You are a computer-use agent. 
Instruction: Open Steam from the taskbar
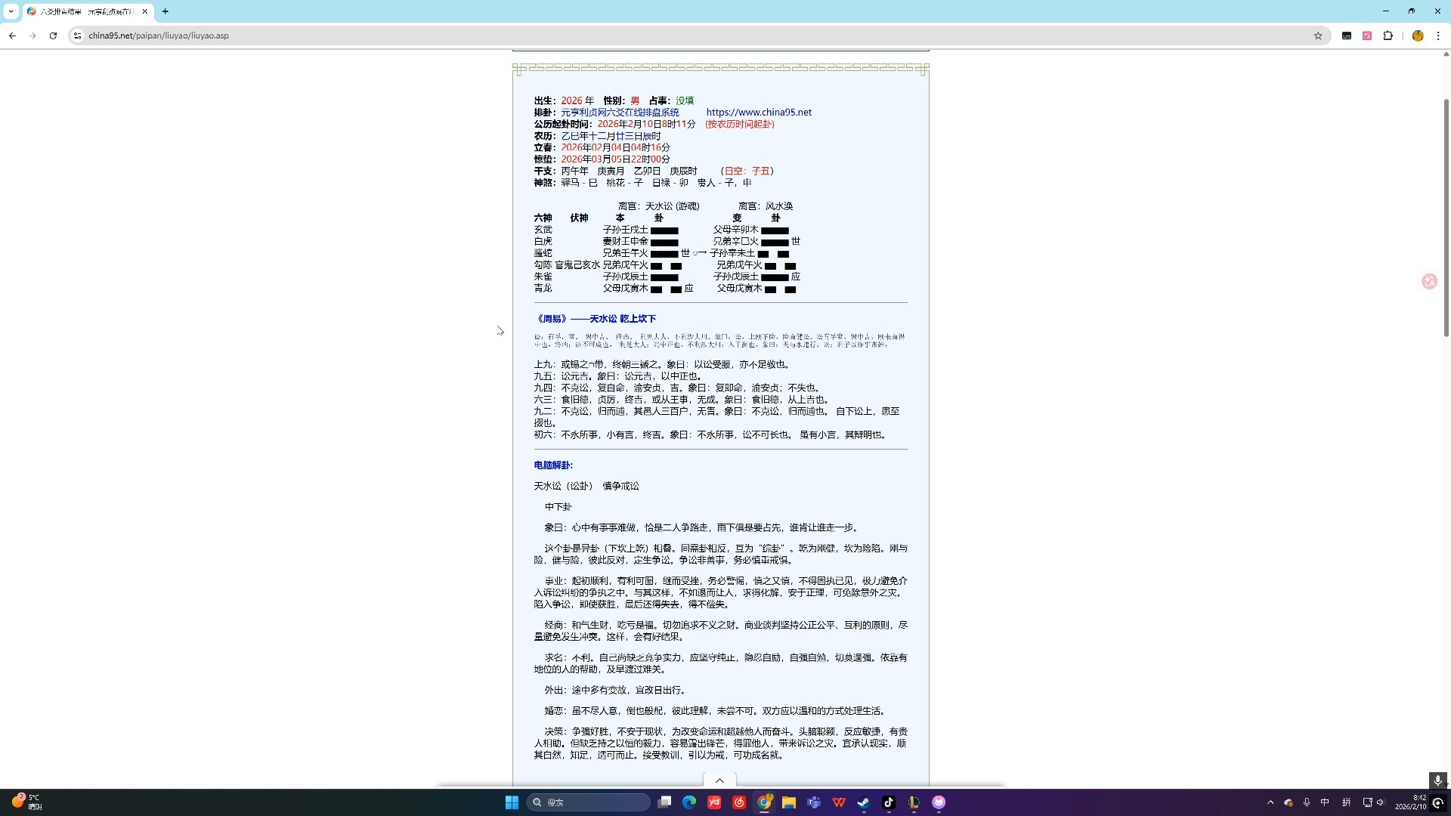864,802
